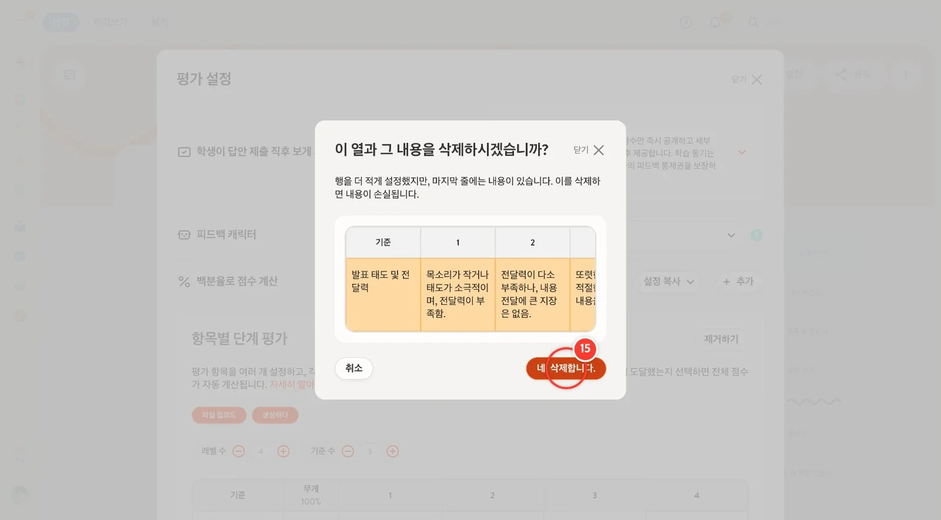Open the three-dot more options menu
Screen dimensions: 941x520
(906, 75)
